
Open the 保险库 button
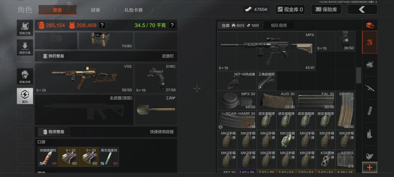327,9
